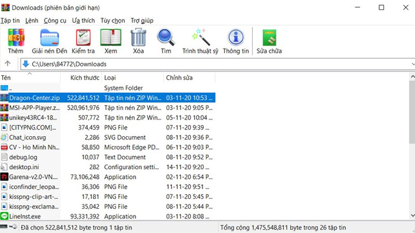Viewport: 415px width, 233px height.
Task: Click the 'System Folder' type cell
Action: [123, 88]
